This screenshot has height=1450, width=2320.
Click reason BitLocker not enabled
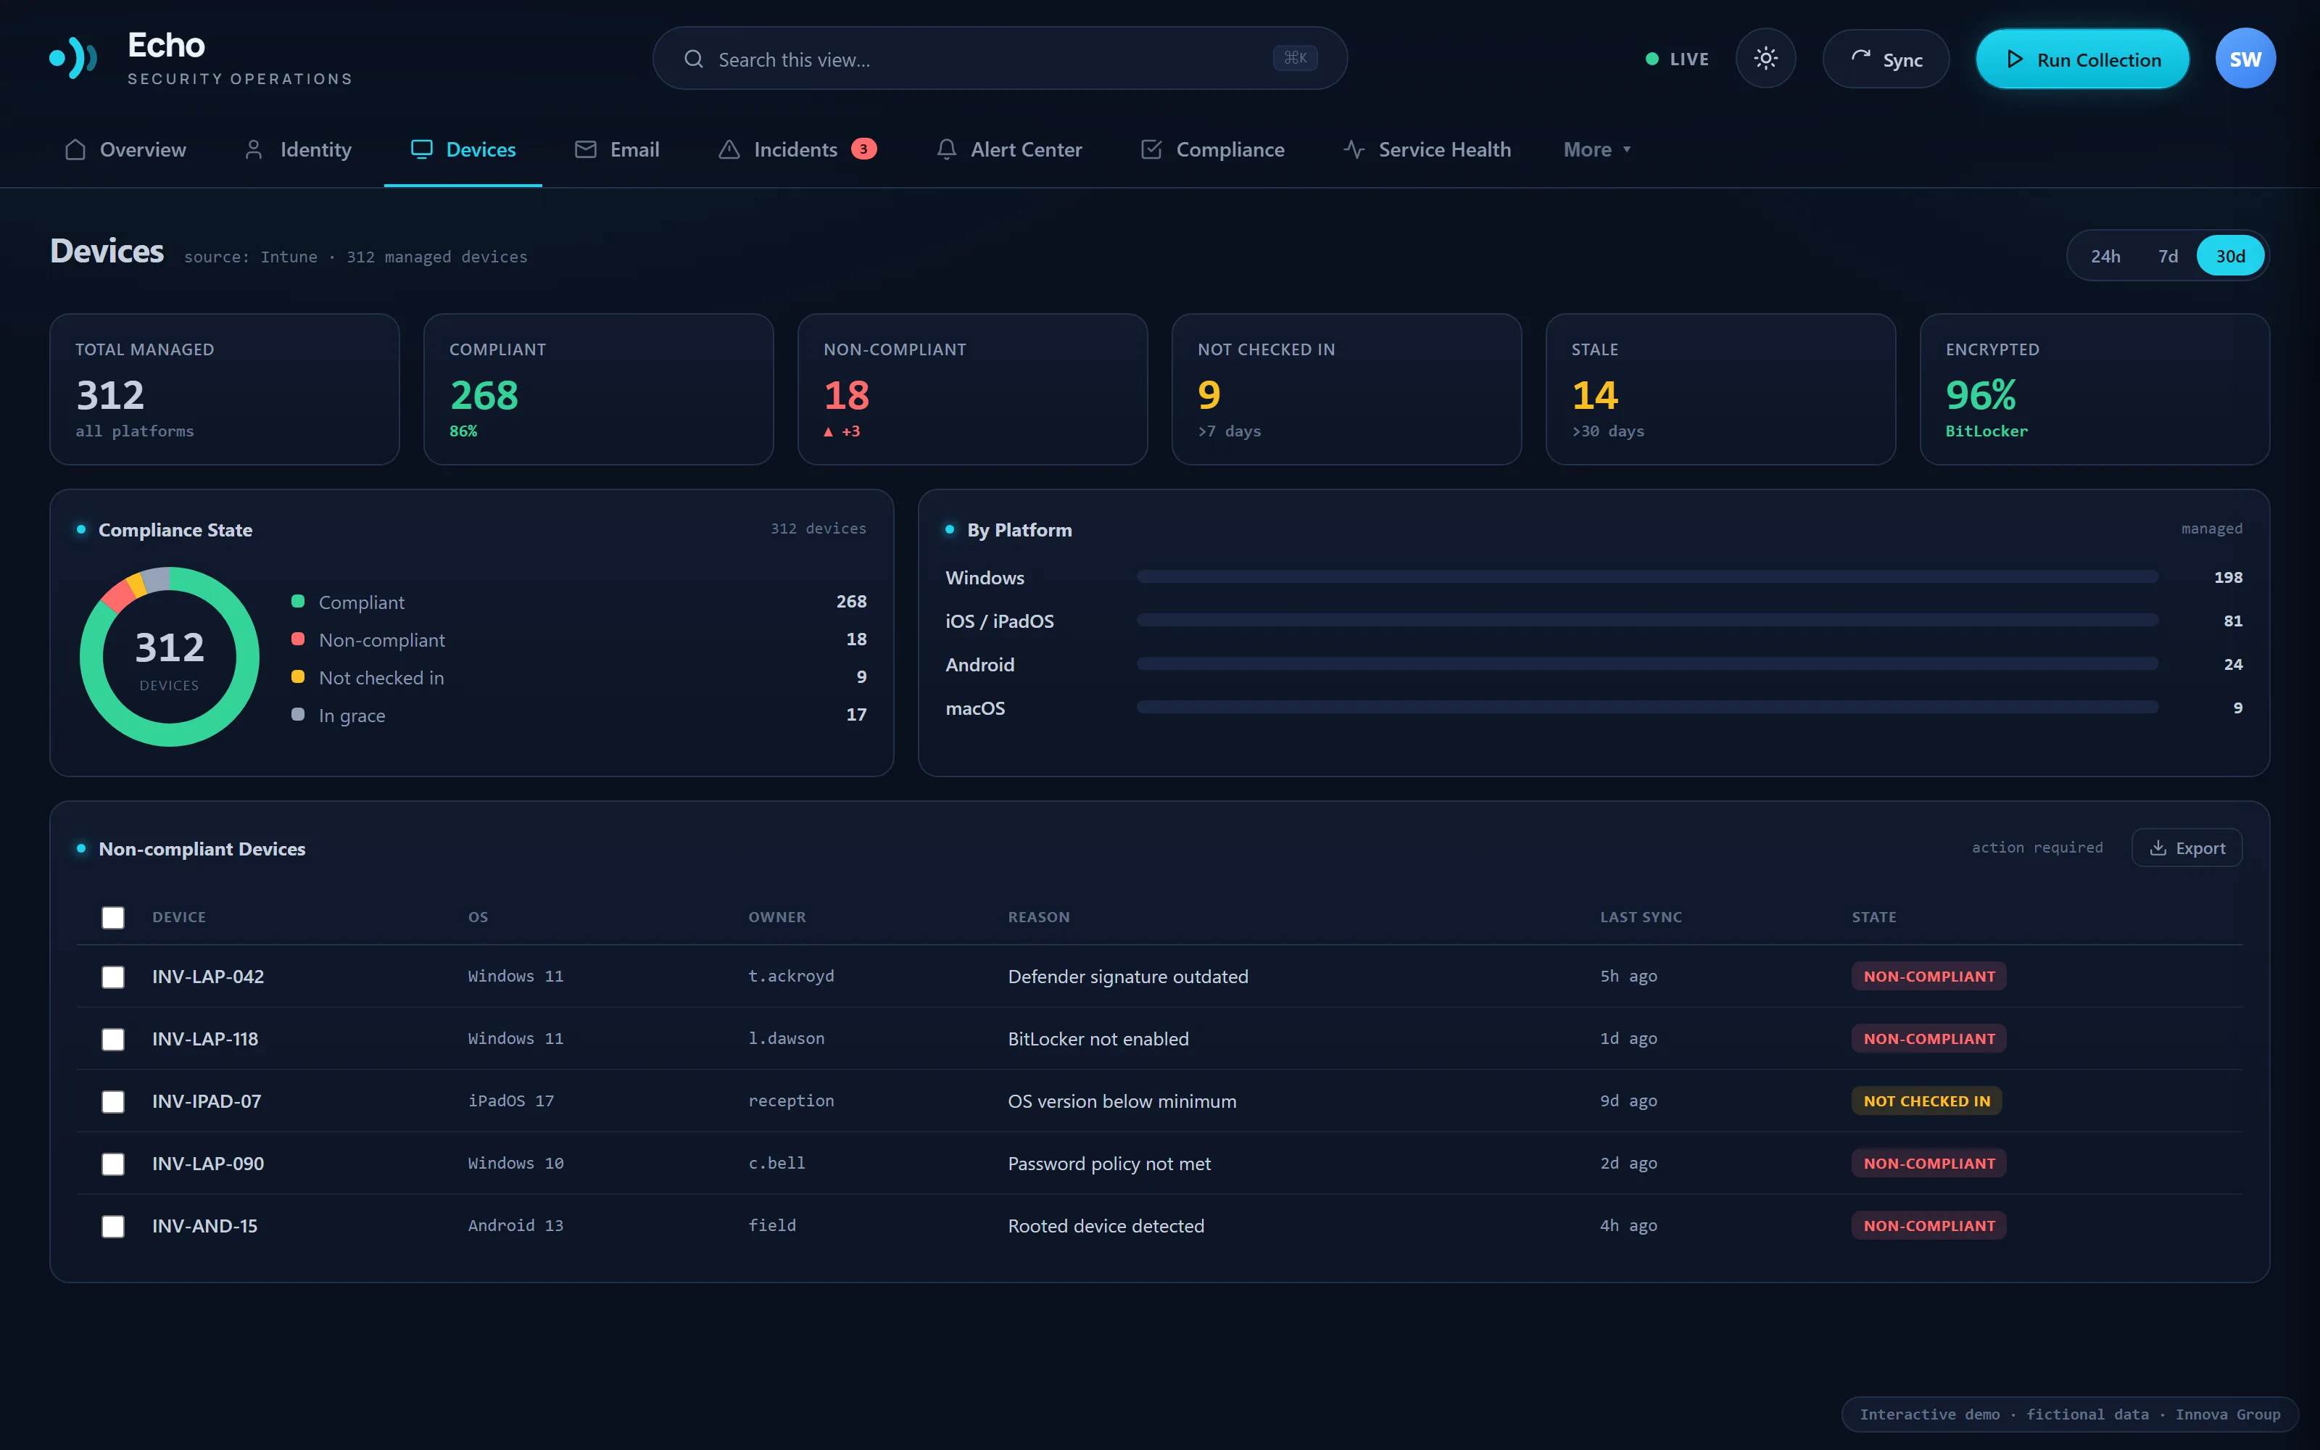click(x=1098, y=1039)
